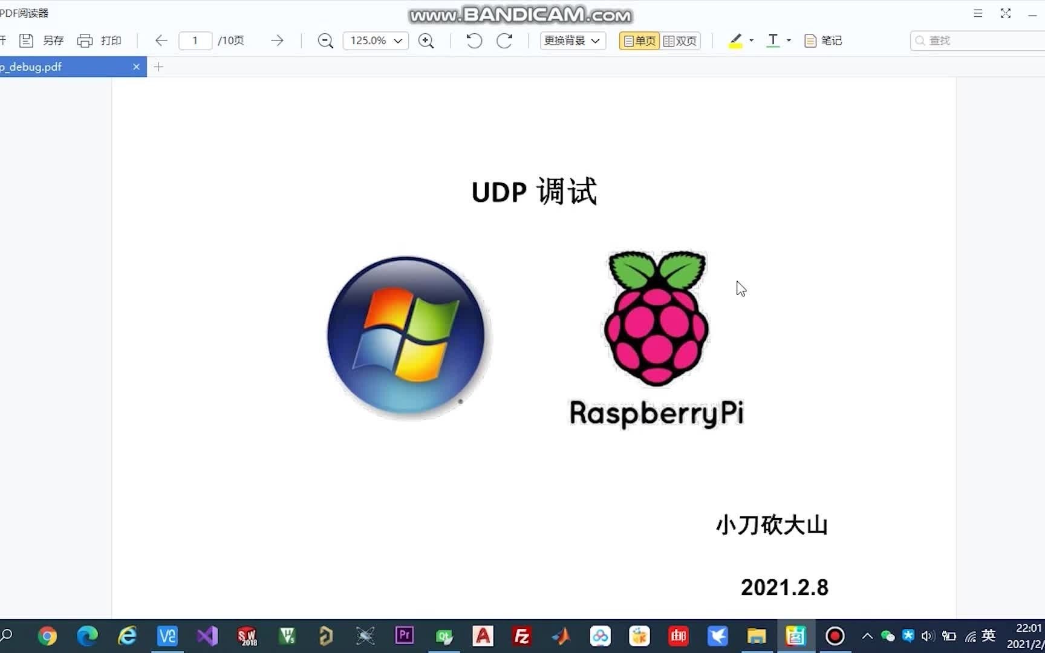Open Microsoft Edge from the taskbar
Viewport: 1045px width, 653px height.
tap(88, 636)
